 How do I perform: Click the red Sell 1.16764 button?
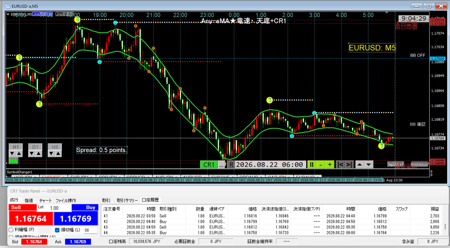pos(30,218)
